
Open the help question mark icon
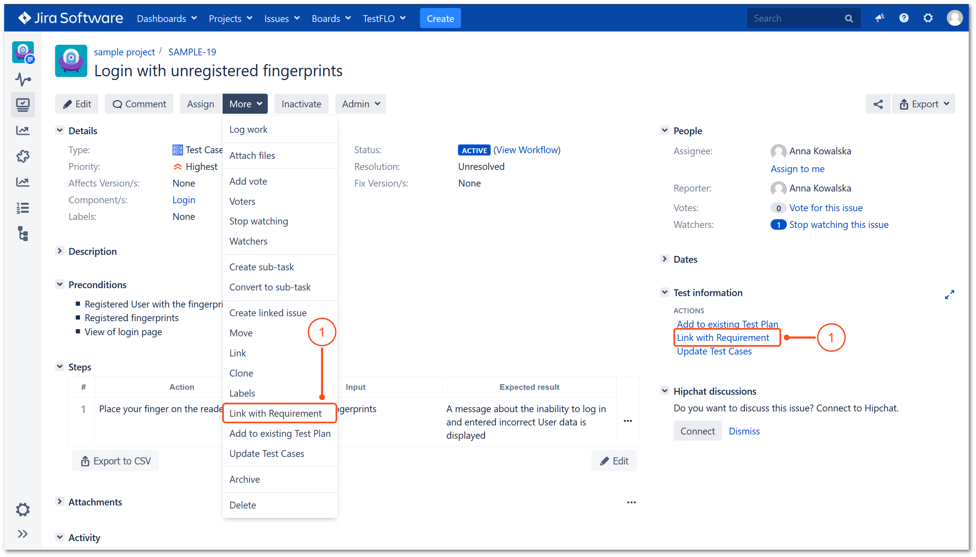coord(903,18)
